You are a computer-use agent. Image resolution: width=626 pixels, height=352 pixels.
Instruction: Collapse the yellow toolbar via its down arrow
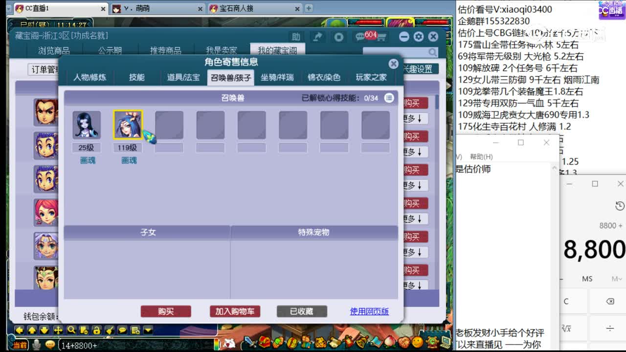pos(148,330)
